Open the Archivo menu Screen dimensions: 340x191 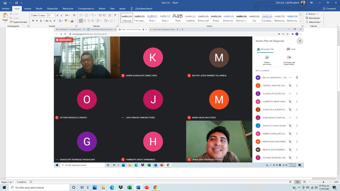[x=6, y=8]
